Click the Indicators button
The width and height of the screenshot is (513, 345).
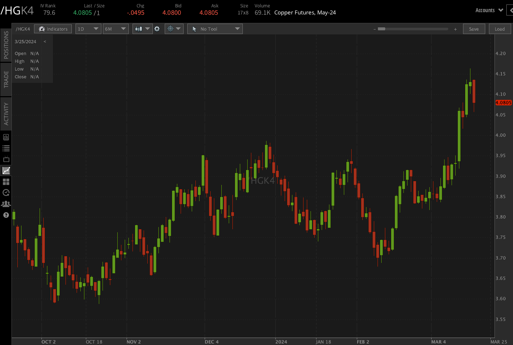coord(53,28)
